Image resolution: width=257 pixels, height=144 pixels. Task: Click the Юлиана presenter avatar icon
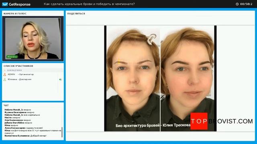5,80
